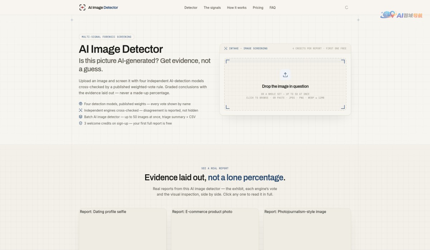430x250 pixels.
Task: Click "Click to browse" text in dropzone
Action: [x=258, y=97]
